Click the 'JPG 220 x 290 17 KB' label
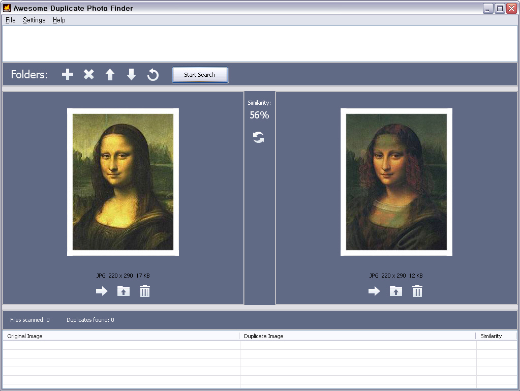The width and height of the screenshot is (520, 391). [123, 276]
